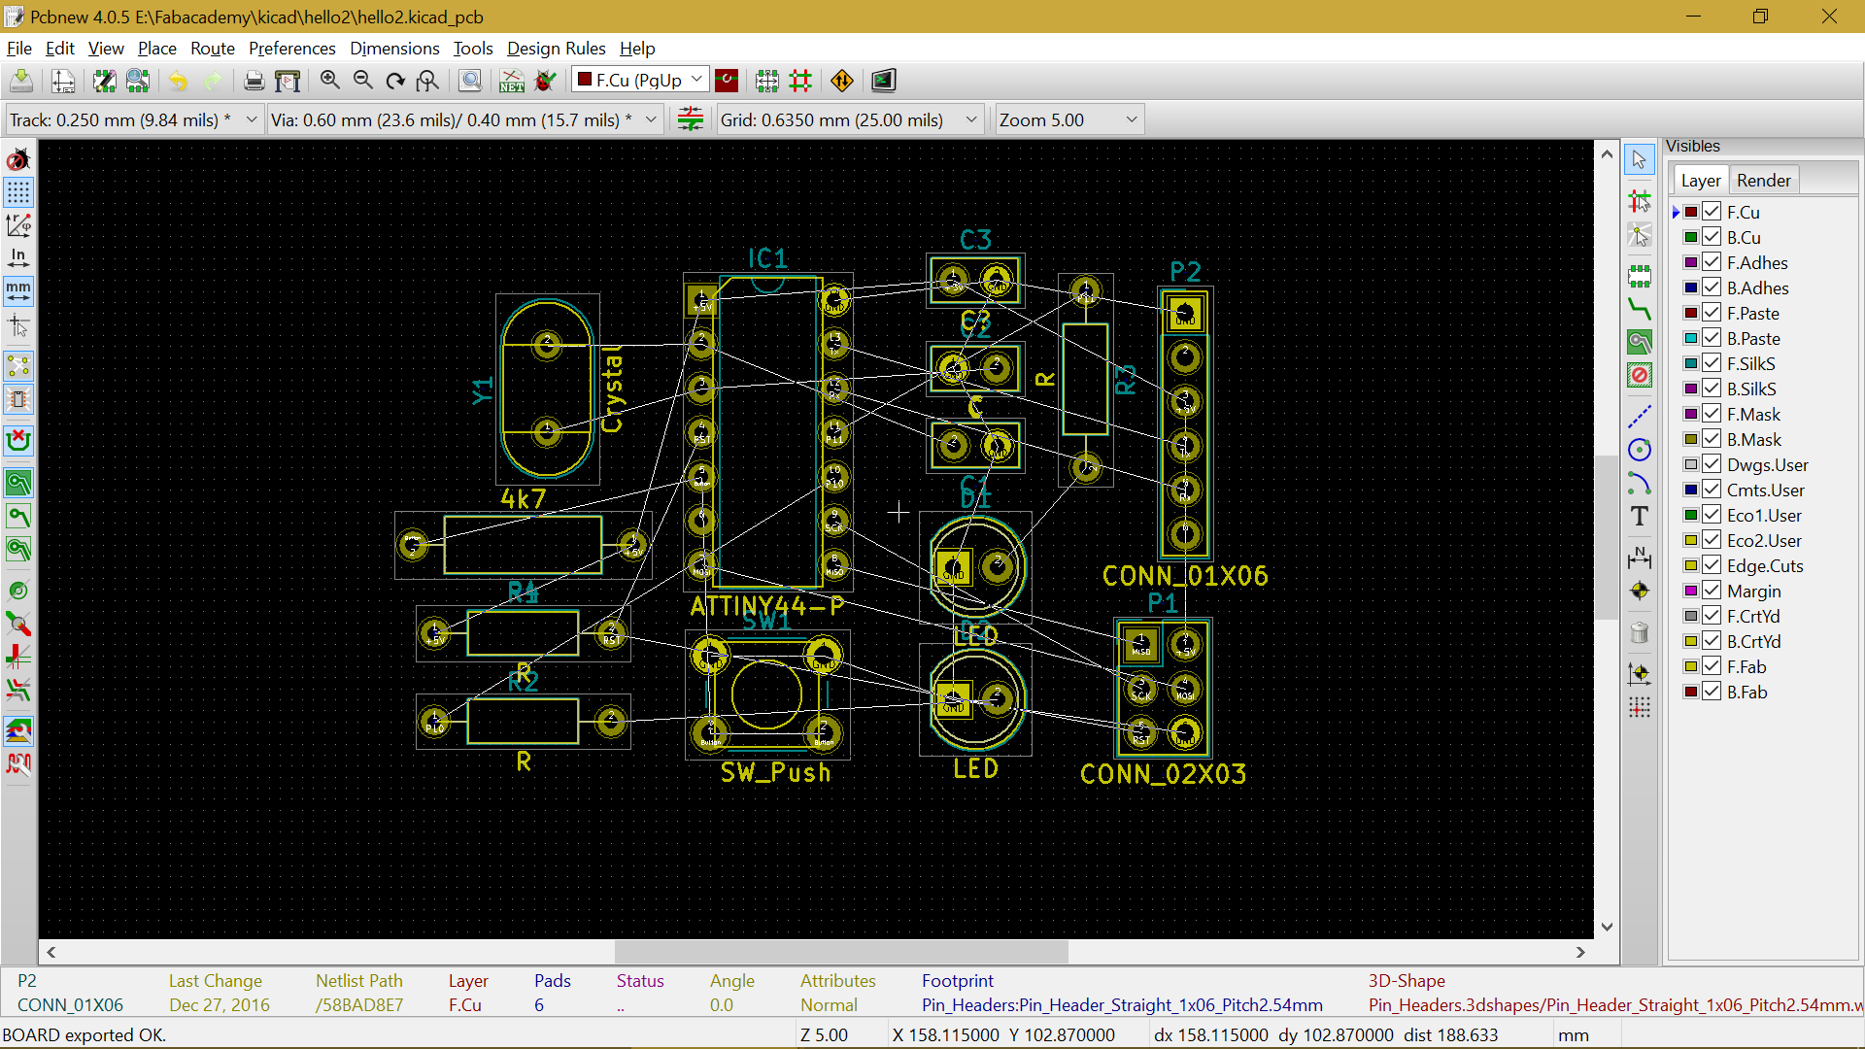Toggle the B.Mask layer checkbox
The width and height of the screenshot is (1865, 1049).
(x=1712, y=439)
